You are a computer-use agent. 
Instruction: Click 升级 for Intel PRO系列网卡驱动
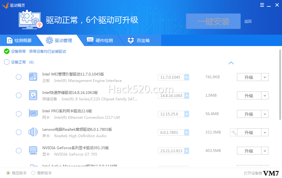pyautogui.click(x=249, y=114)
